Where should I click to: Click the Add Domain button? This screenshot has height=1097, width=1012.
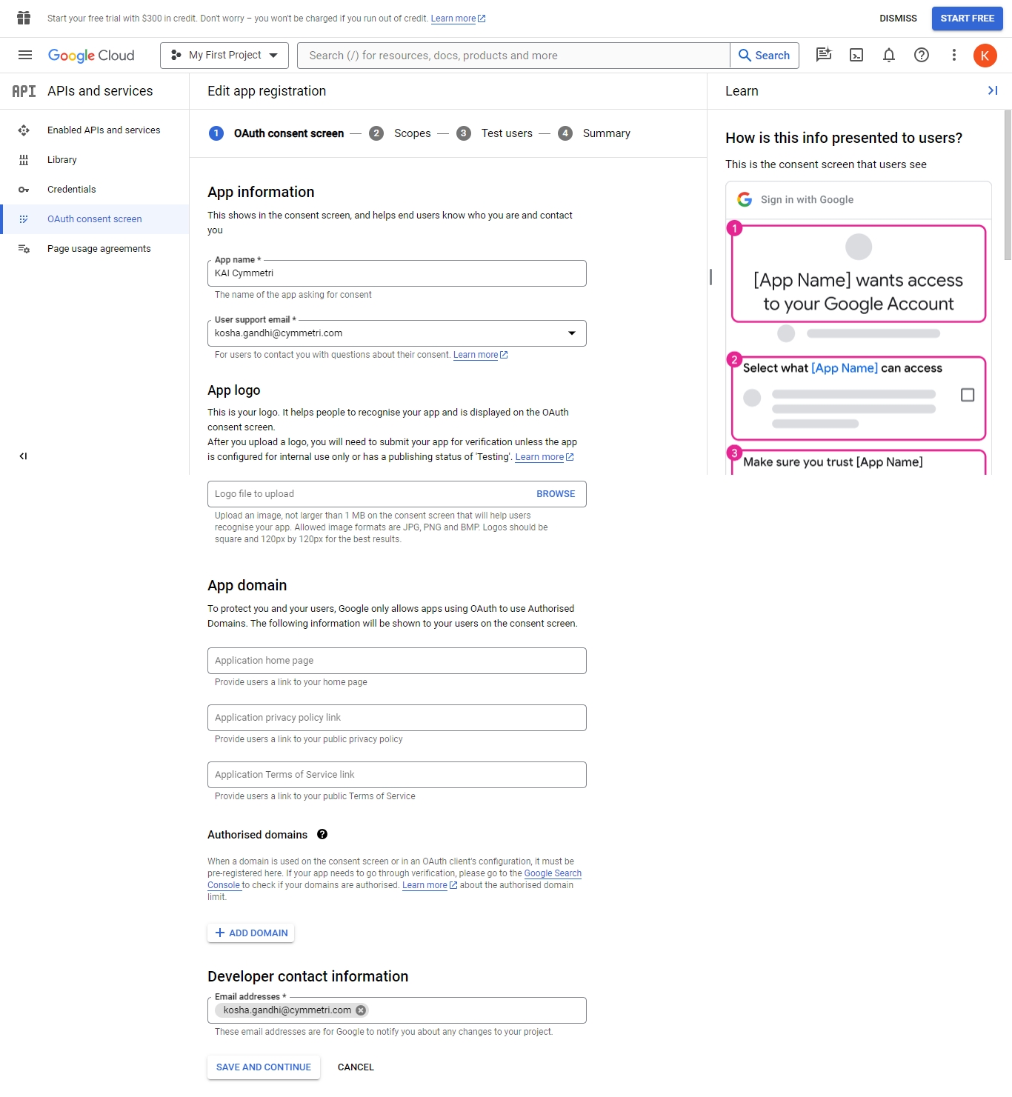pos(251,933)
